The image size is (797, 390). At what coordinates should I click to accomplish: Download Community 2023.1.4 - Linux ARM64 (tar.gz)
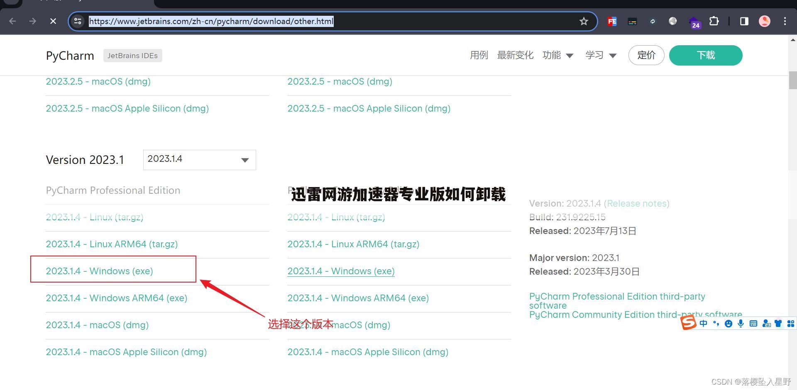tap(353, 244)
